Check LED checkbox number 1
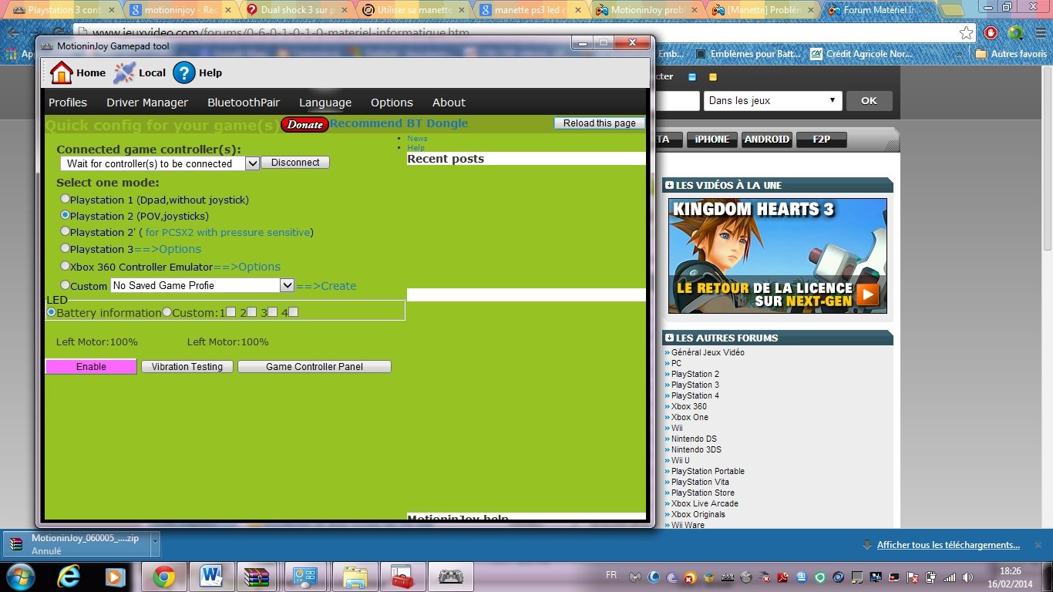 [231, 312]
